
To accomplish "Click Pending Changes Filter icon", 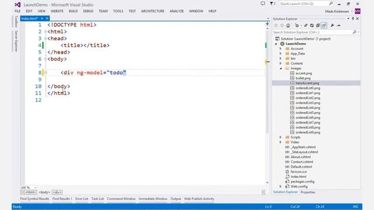I will pos(297,26).
